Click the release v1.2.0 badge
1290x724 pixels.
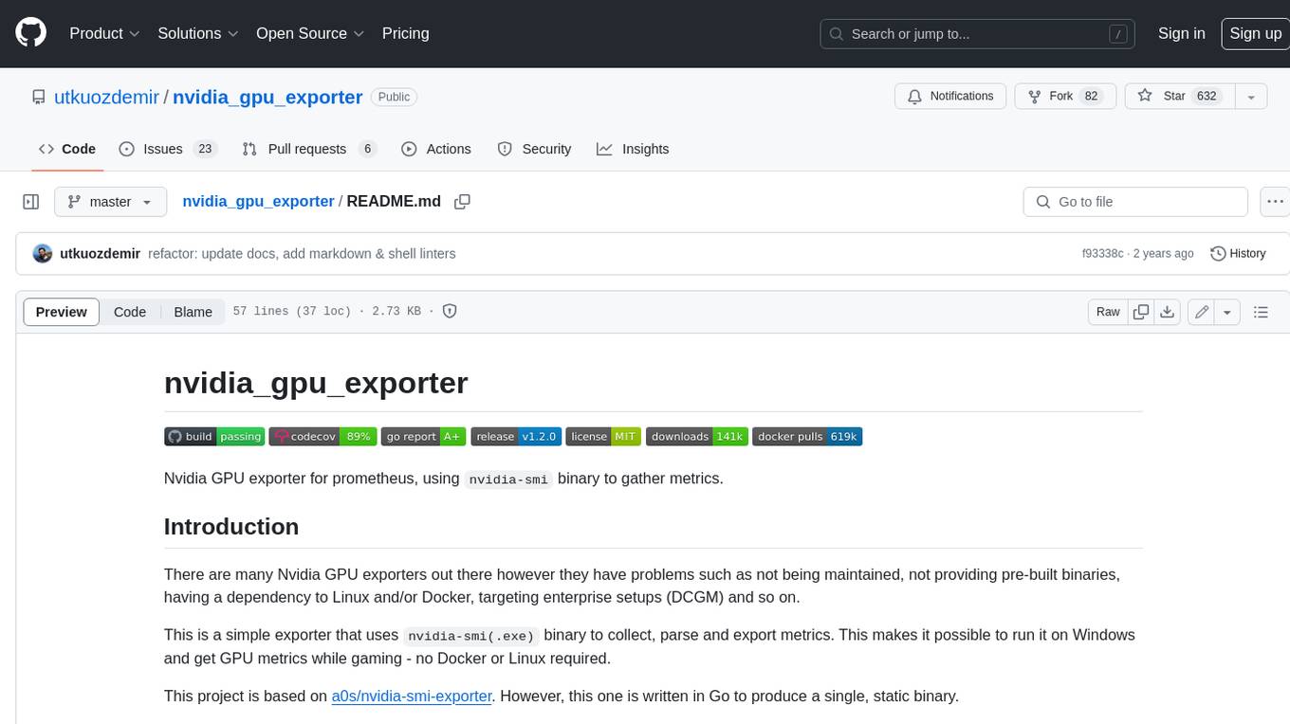pyautogui.click(x=516, y=436)
